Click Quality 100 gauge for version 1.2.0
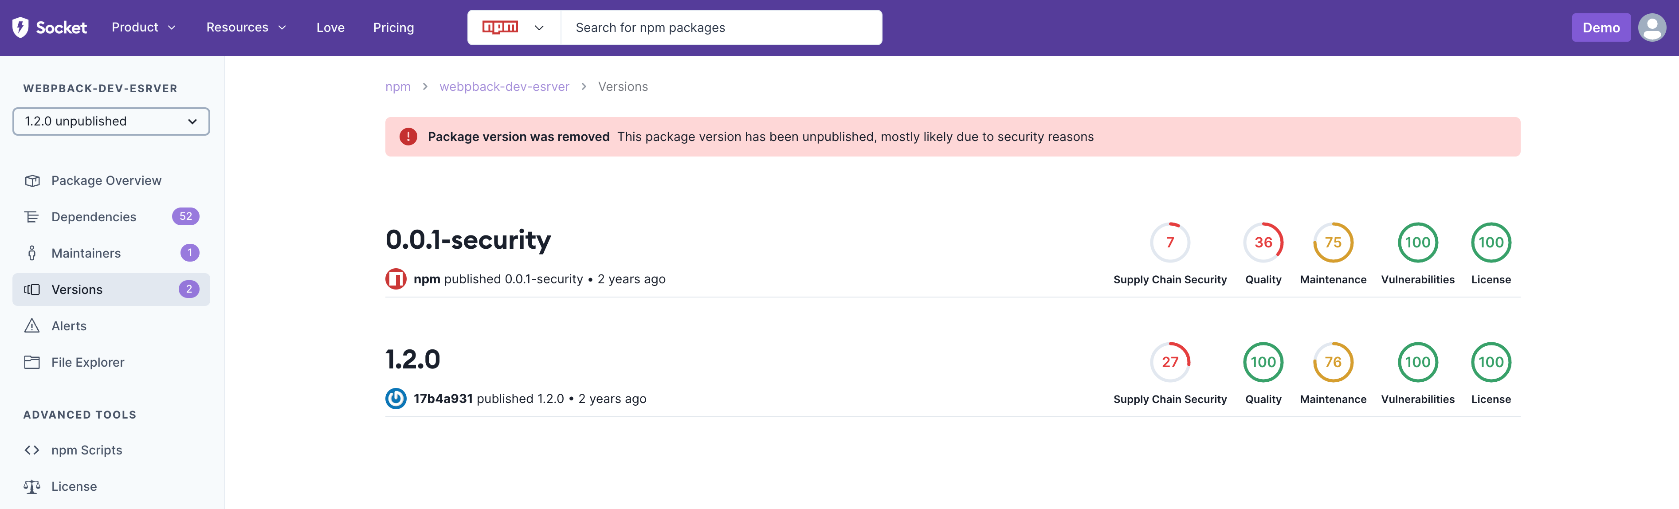1679x509 pixels. pos(1263,362)
